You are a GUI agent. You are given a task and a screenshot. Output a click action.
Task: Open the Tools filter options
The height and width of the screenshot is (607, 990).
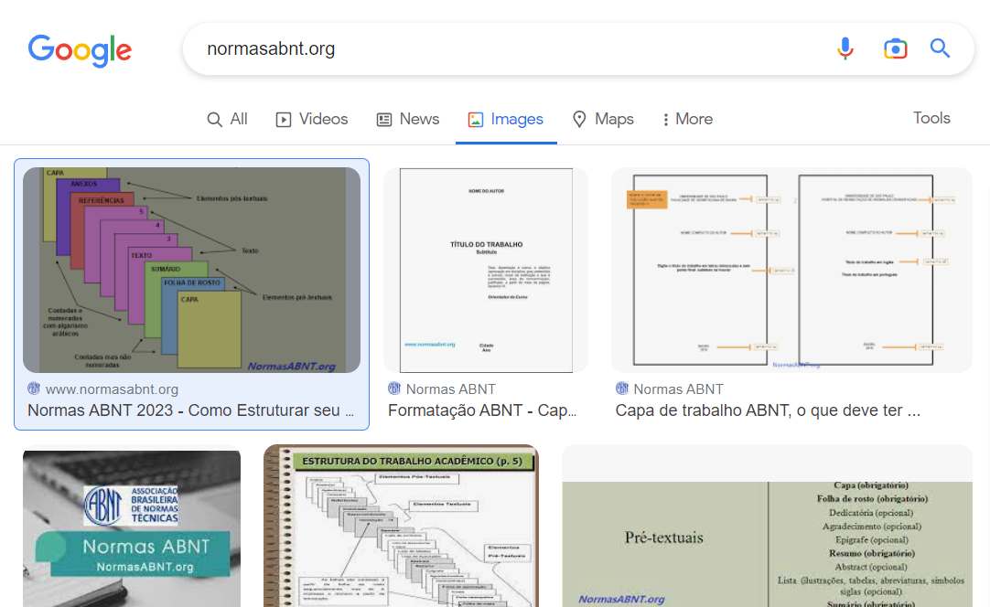pos(931,118)
